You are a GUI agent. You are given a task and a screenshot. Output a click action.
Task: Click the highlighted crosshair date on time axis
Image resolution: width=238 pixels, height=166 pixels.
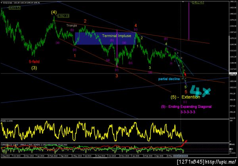pos(180,156)
